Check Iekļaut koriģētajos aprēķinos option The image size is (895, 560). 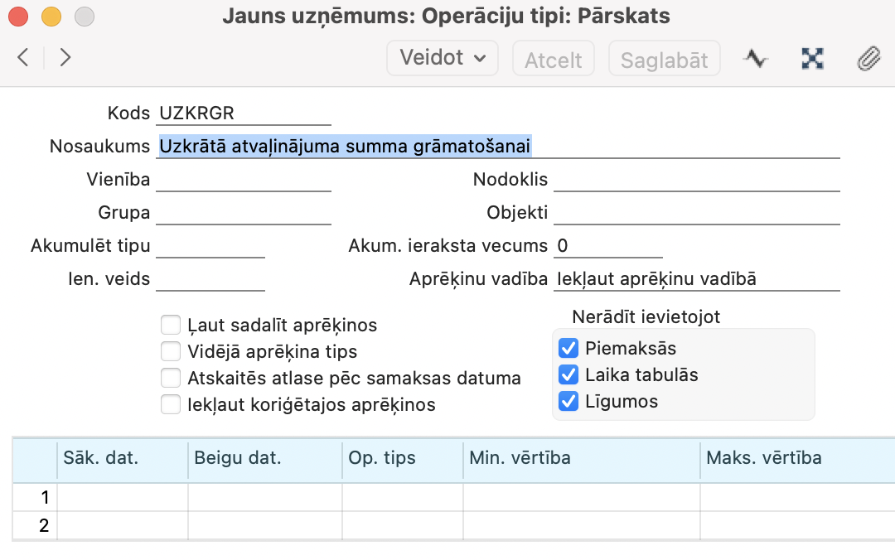(171, 404)
